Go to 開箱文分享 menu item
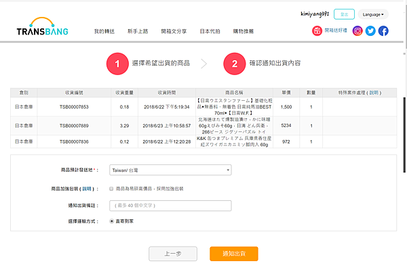The height and width of the screenshot is (274, 407). (174, 31)
